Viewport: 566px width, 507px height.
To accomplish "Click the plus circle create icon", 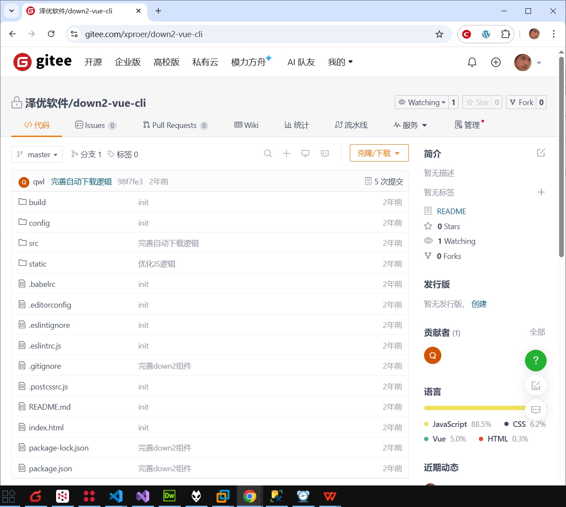I will (496, 62).
